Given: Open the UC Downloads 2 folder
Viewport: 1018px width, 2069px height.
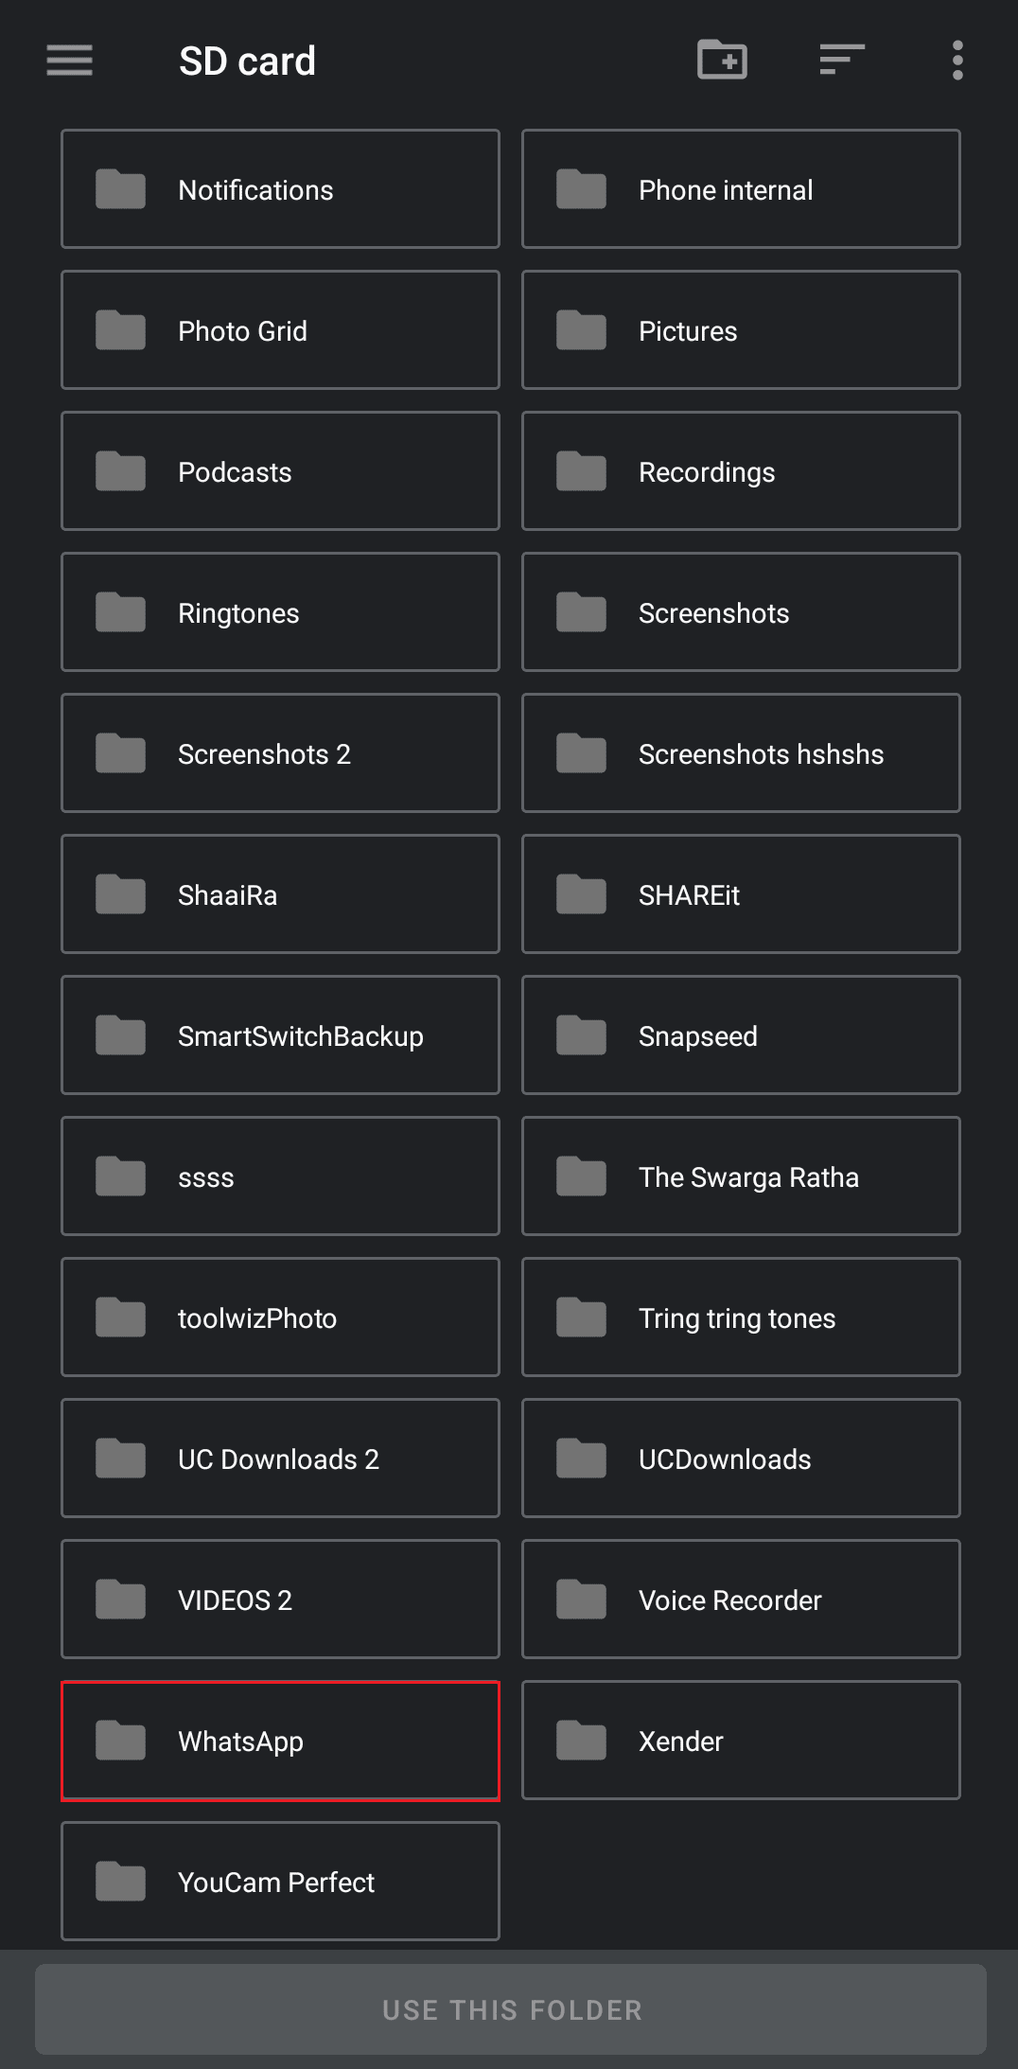Looking at the screenshot, I should coord(280,1459).
